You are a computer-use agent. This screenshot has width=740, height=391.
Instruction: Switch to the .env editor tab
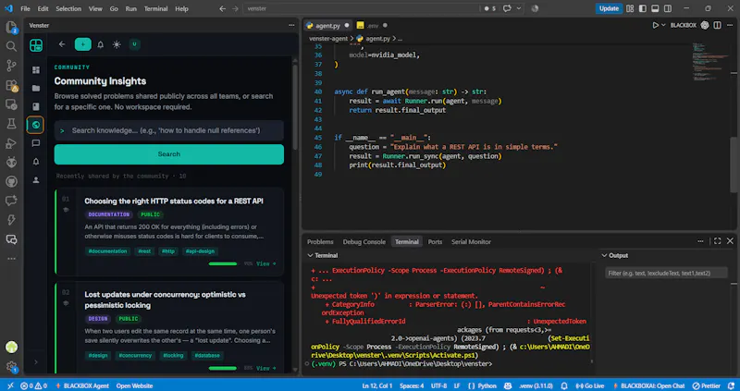(x=373, y=26)
